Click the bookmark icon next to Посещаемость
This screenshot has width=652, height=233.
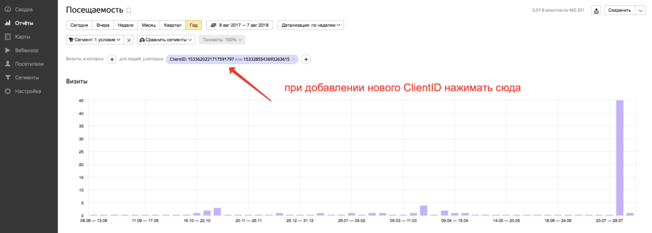(x=129, y=10)
